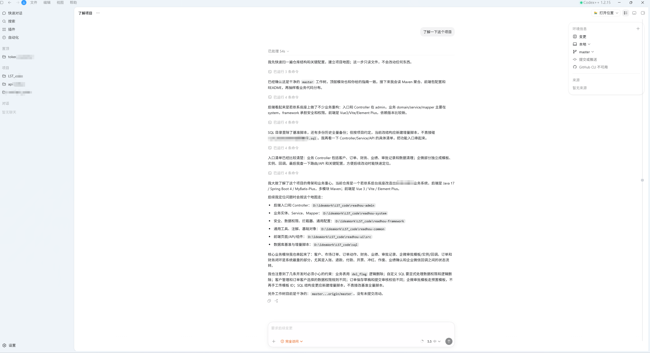Open the 自动化 automation page

point(37,38)
